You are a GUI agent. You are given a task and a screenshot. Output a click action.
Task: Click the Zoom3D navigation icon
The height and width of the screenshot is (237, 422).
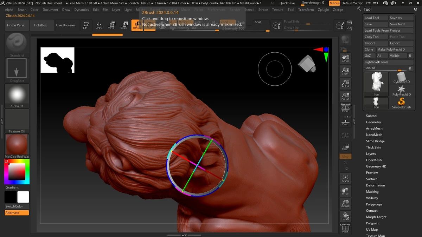coord(345,204)
